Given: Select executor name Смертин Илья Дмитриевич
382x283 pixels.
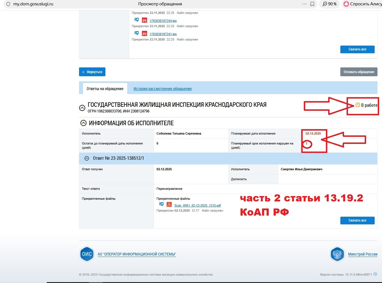Looking at the screenshot, I should click(x=301, y=169).
